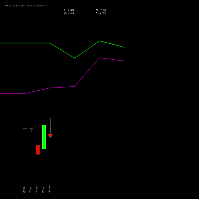Select the 23 Apr date label
Image resolution: width=199 pixels, height=199 pixels.
click(30, 189)
